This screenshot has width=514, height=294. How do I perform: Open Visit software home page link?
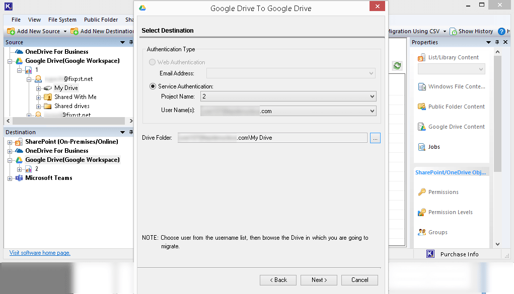(40, 253)
